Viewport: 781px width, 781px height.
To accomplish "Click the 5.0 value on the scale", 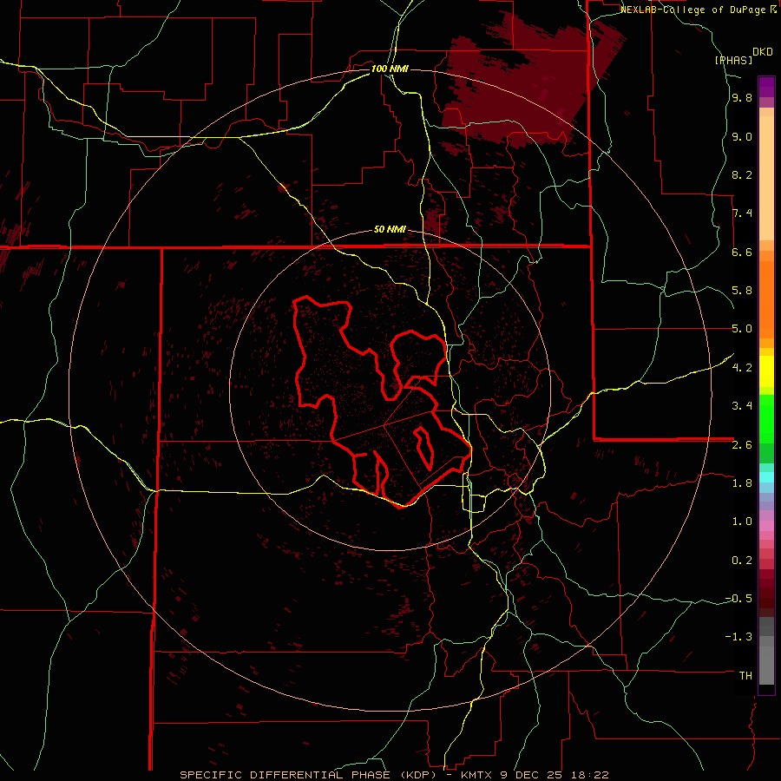I will pos(742,329).
